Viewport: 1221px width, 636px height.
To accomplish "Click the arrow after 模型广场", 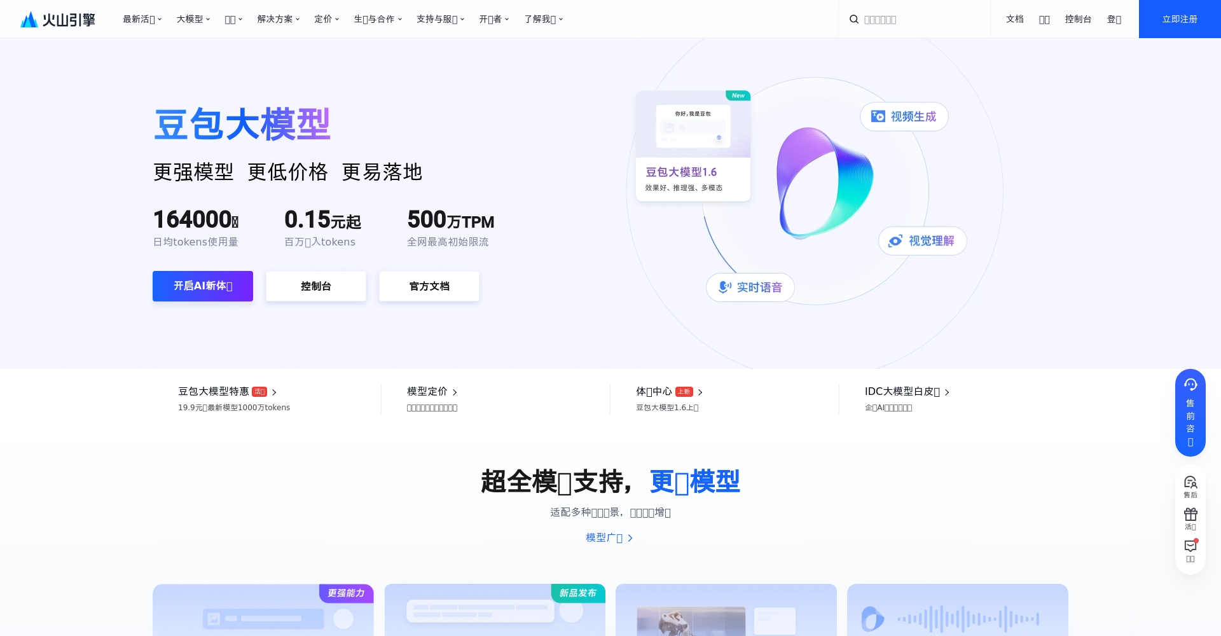I will pyautogui.click(x=630, y=538).
